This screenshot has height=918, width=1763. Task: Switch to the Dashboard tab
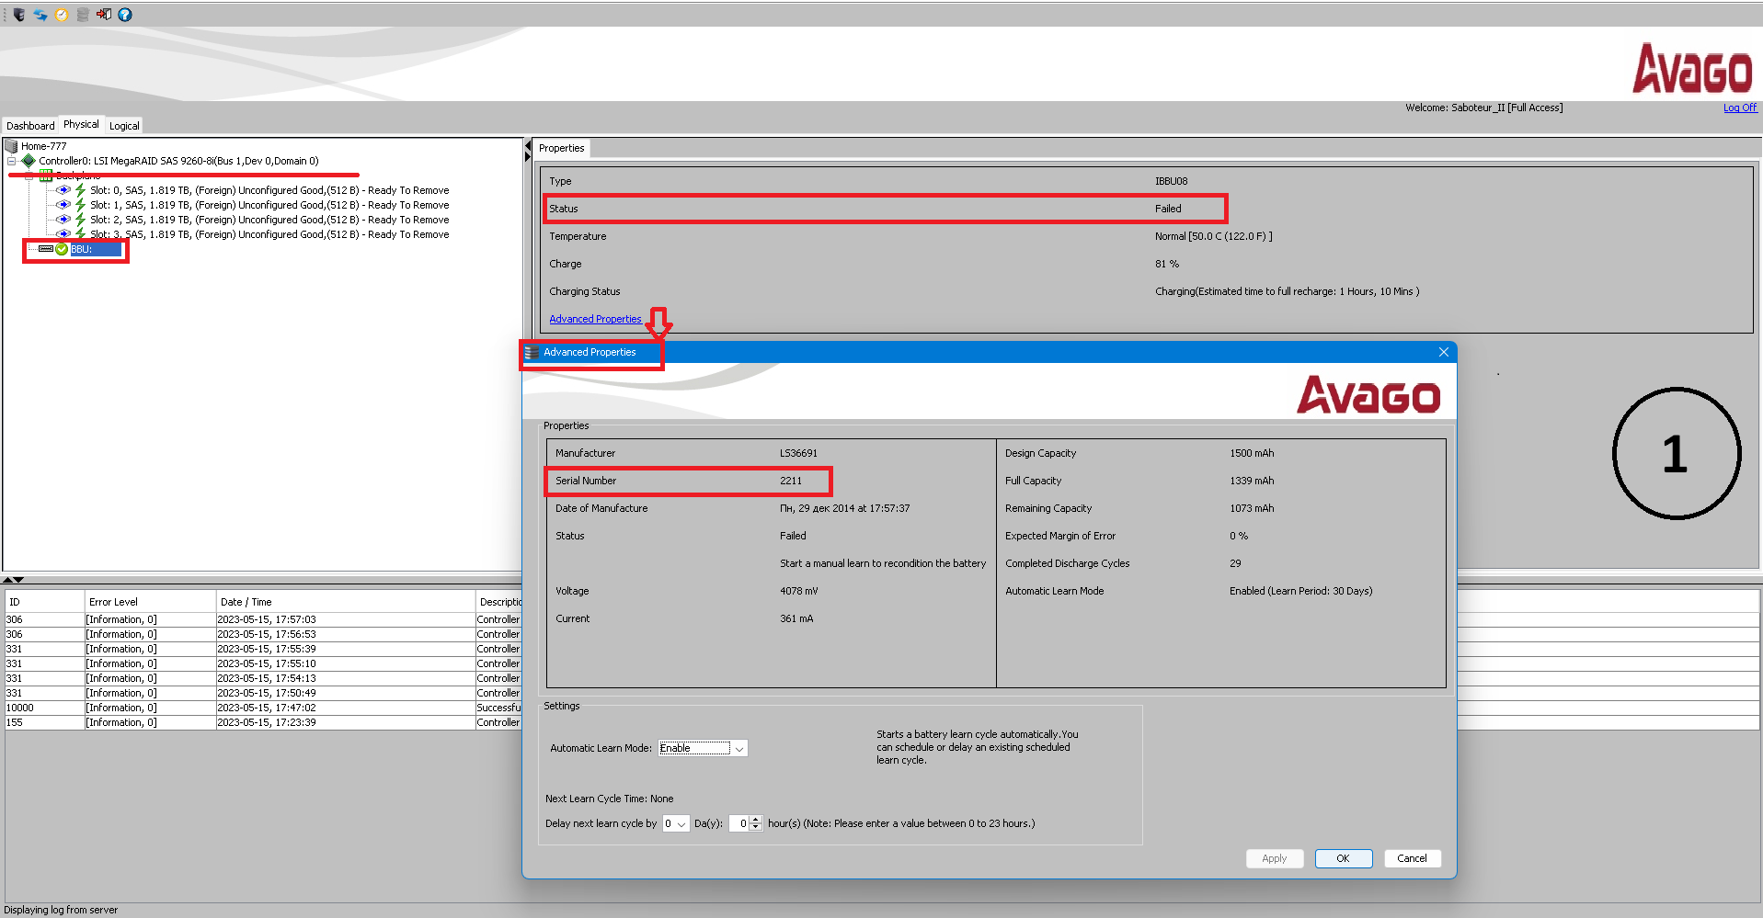(30, 126)
